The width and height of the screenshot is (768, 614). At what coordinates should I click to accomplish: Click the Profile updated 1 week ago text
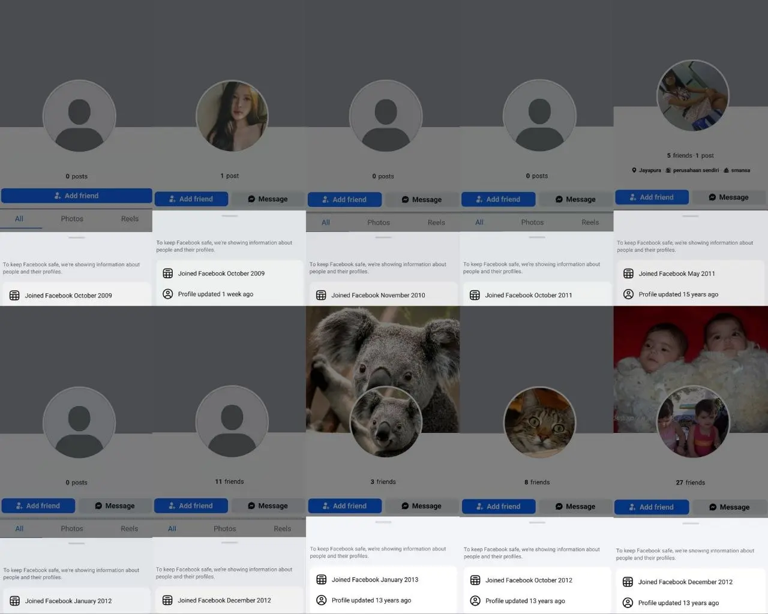(215, 294)
